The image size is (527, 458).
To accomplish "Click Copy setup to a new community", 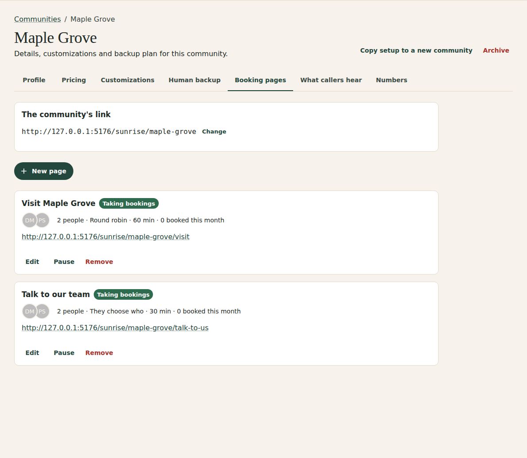I will pos(416,50).
